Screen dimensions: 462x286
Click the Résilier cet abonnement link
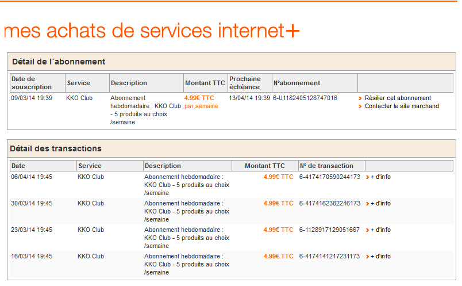(398, 98)
